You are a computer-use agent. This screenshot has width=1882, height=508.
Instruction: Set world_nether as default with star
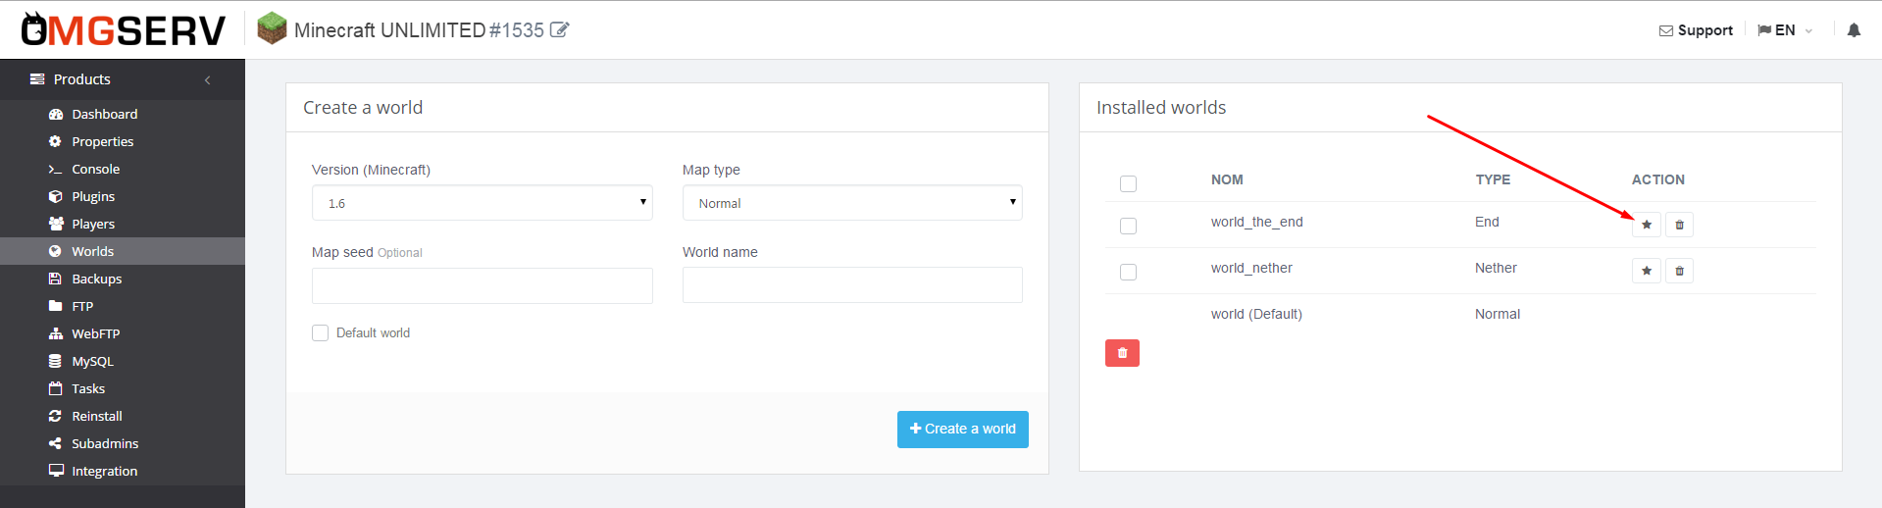[1647, 271]
